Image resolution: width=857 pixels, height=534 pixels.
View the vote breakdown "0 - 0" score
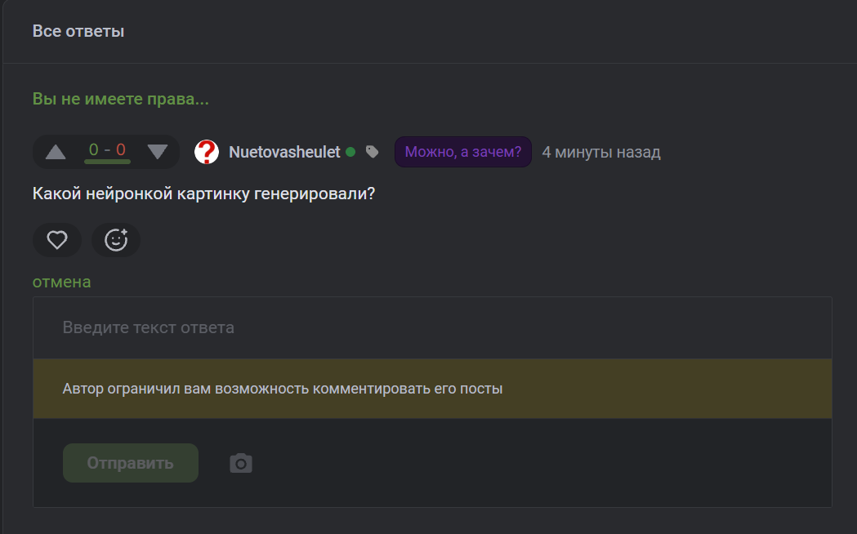click(x=107, y=151)
